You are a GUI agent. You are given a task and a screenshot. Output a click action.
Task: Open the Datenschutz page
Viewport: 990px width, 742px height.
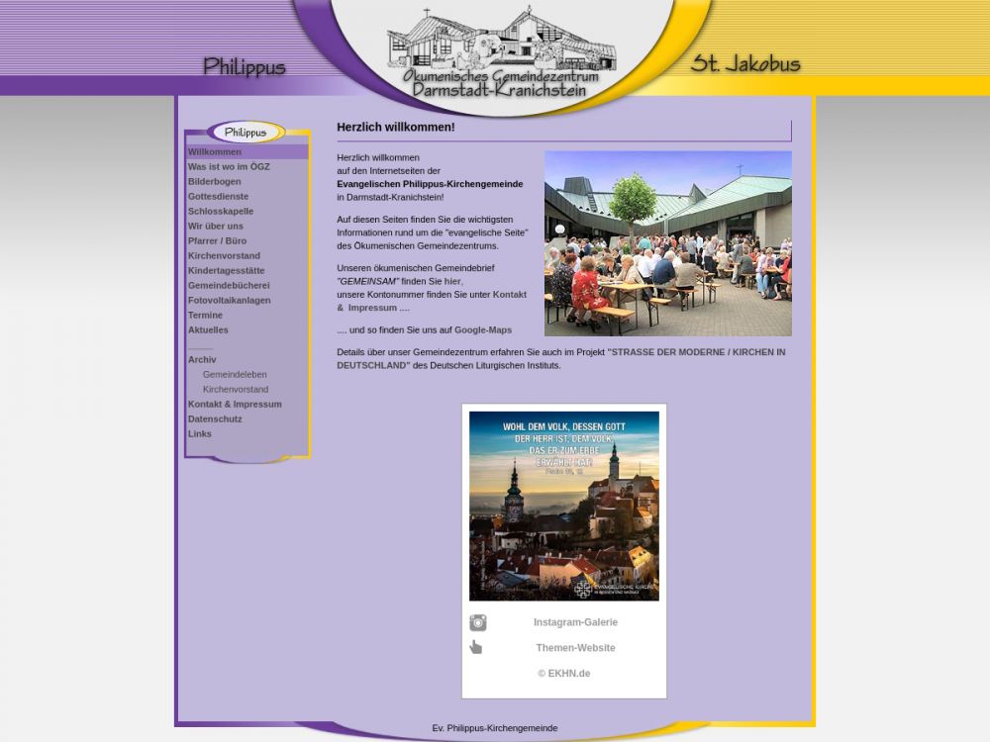click(215, 419)
